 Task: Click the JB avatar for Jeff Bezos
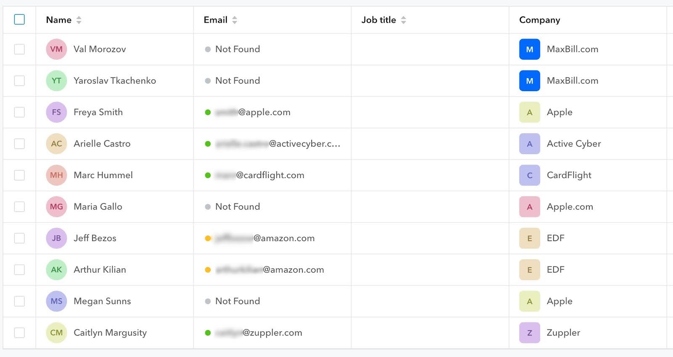[x=56, y=238]
